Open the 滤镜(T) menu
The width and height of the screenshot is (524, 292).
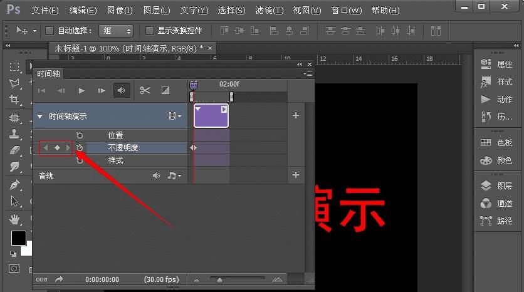[270, 11]
